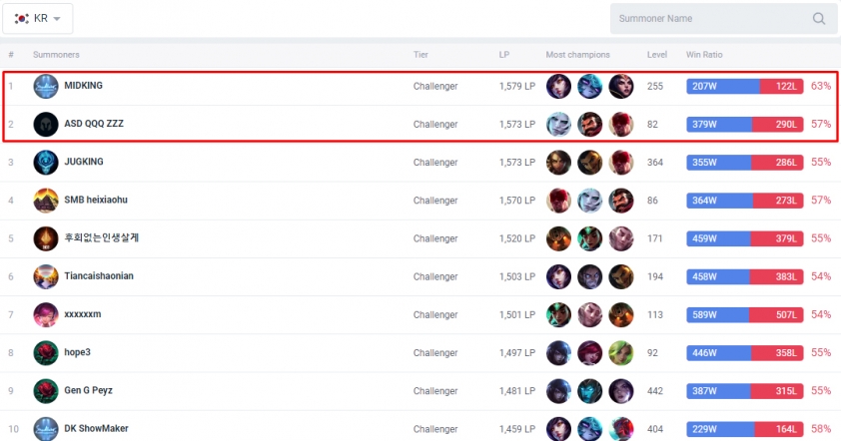This screenshot has width=841, height=441.
Task: Click hope3's rose profile icon
Action: tap(46, 352)
